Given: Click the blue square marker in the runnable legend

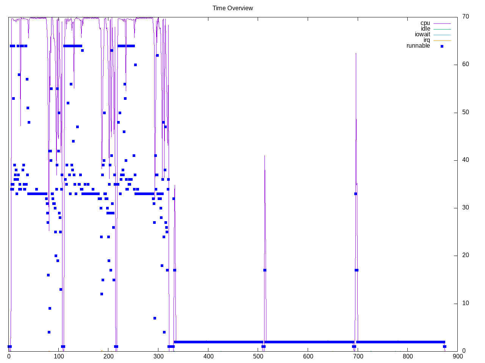Looking at the screenshot, I should (442, 46).
